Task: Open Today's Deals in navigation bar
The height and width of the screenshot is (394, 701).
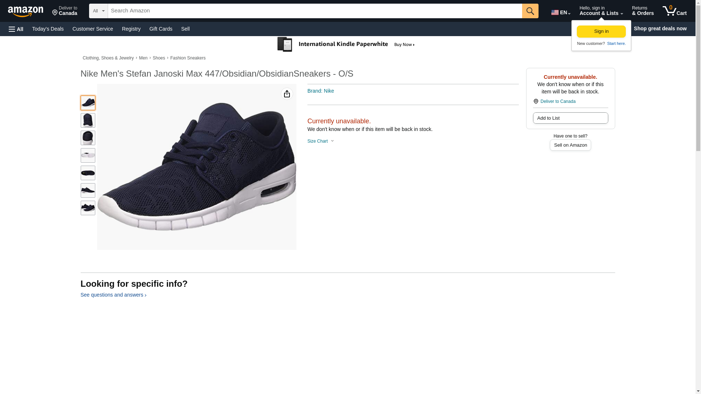Action: point(48,29)
